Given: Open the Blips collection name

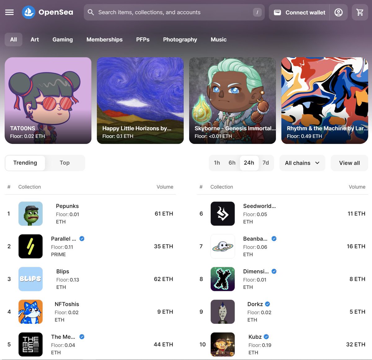Looking at the screenshot, I should coord(63,271).
